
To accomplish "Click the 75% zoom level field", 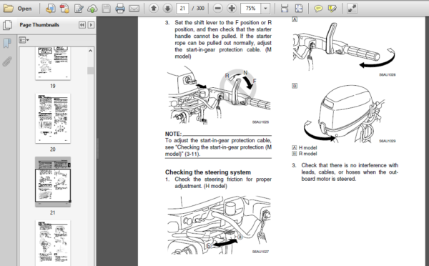I will (251, 9).
